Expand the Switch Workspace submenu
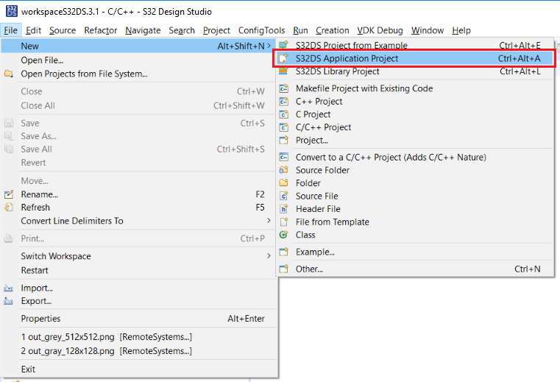The image size is (560, 382). click(x=269, y=256)
